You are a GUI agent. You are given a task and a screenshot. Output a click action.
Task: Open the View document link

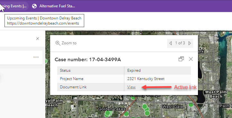tap(131, 87)
